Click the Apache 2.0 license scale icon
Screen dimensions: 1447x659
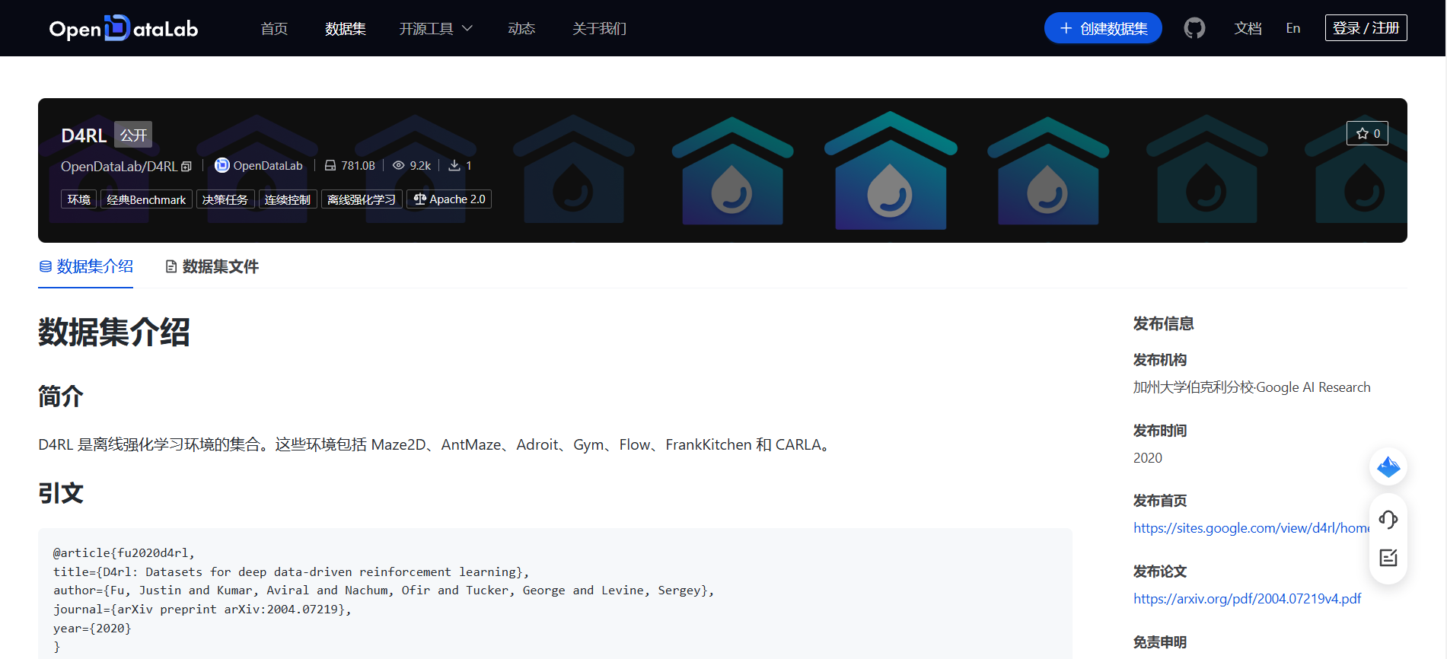(x=420, y=199)
